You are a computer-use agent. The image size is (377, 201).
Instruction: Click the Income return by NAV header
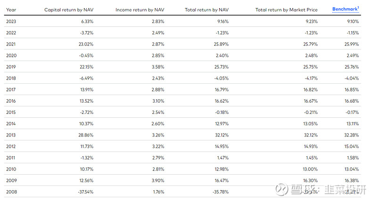coord(140,10)
